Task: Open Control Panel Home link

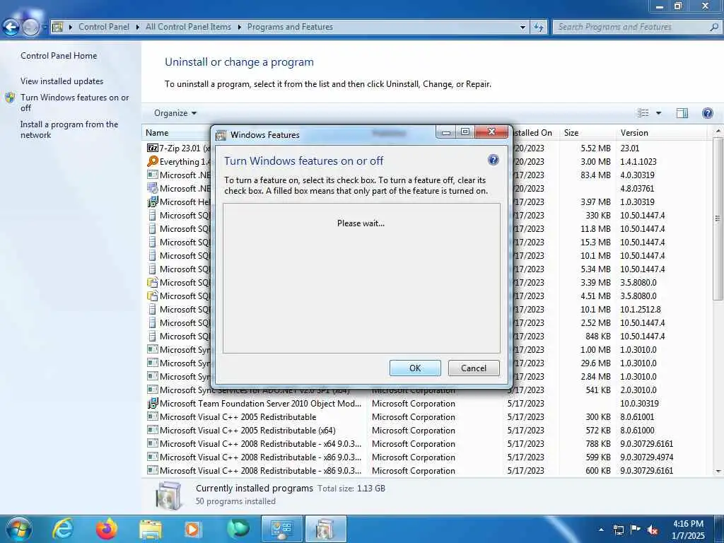Action: [x=59, y=55]
